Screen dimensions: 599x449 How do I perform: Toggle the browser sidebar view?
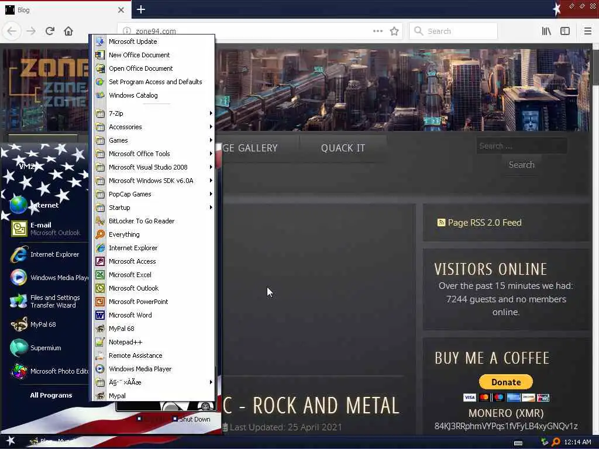[x=565, y=31]
